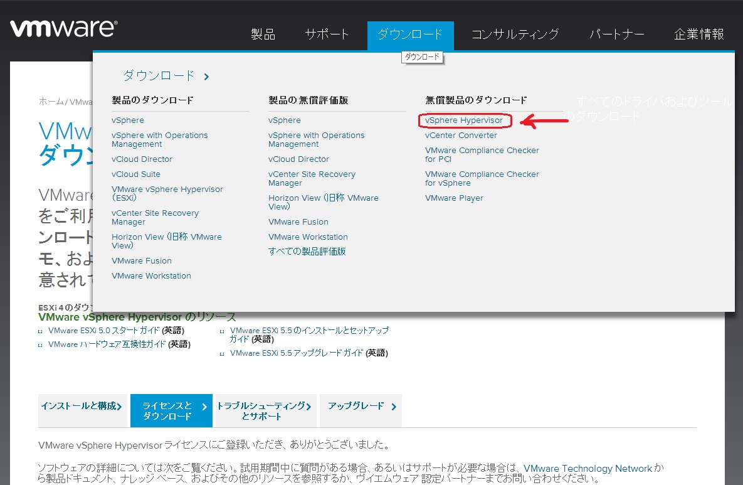Image resolution: width=743 pixels, height=485 pixels.
Task: Open VMware Workstation under 製品のダウンロード
Action: [x=152, y=276]
